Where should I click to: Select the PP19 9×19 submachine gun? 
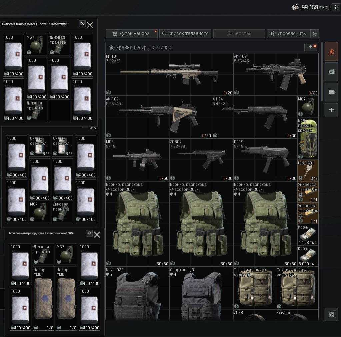coord(265,159)
